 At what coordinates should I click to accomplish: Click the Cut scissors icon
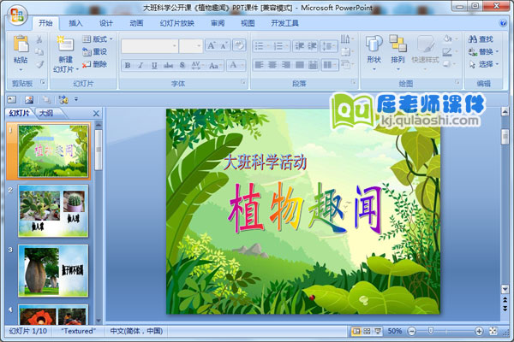(x=39, y=39)
